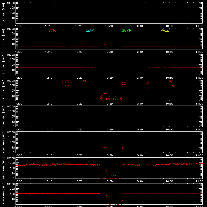Screen dimensions: 207x207
Task: Click the 1000 tick label on 2695 MHz axis
Action: point(12,111)
